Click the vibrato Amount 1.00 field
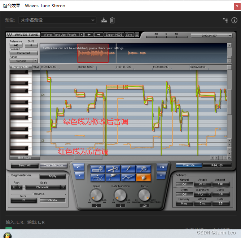Viewport: 241px width, 238px height. (221, 184)
